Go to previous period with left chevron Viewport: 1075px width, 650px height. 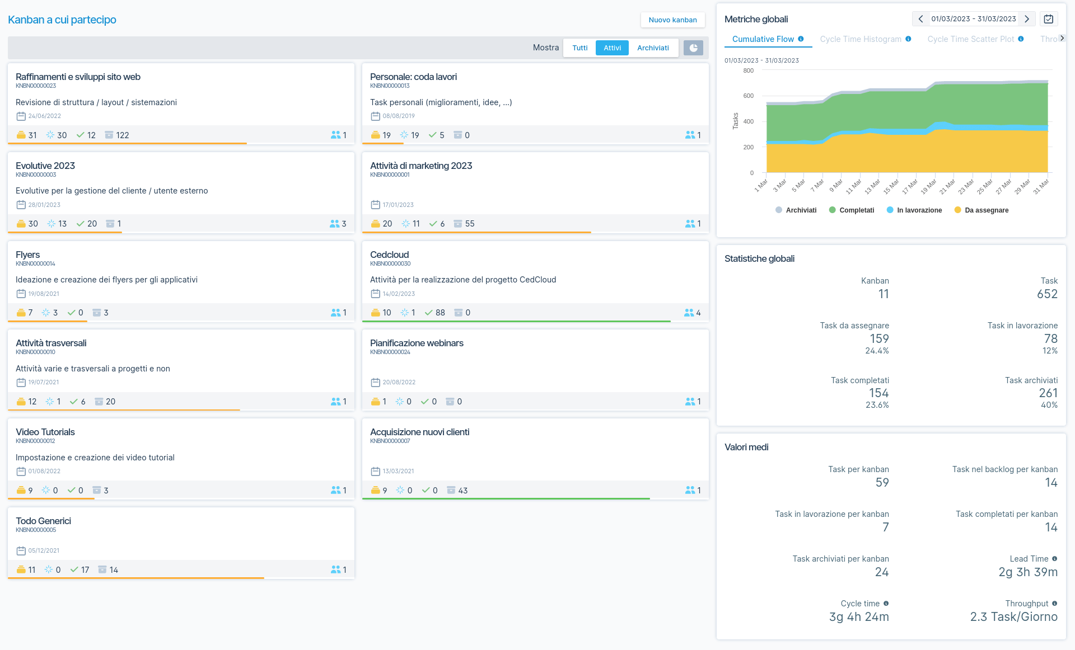[920, 18]
